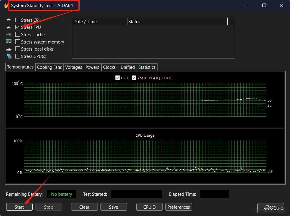Maximize the System Stability Test window

(x=264, y=5)
